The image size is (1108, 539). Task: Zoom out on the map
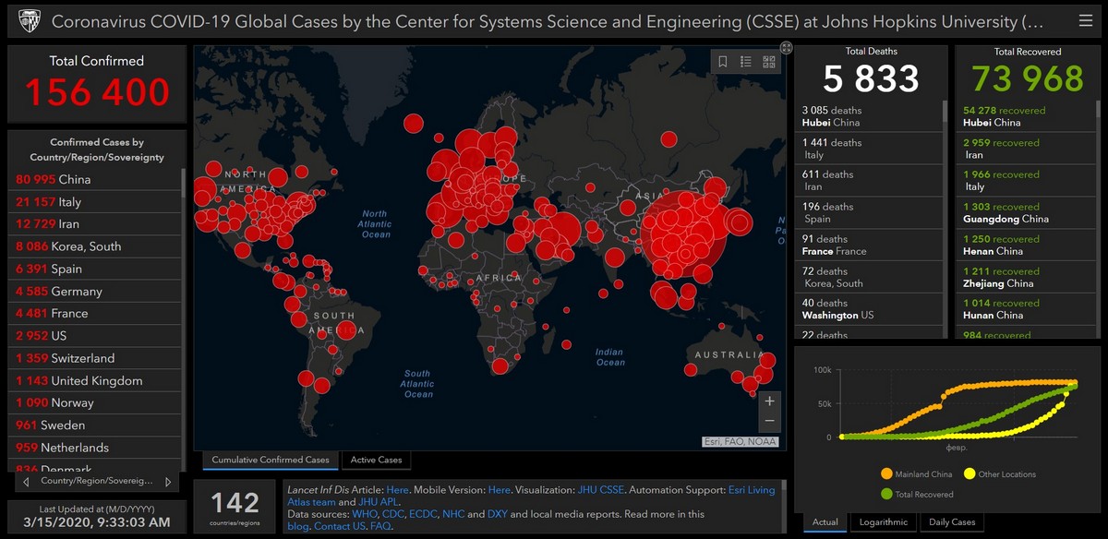point(769,422)
